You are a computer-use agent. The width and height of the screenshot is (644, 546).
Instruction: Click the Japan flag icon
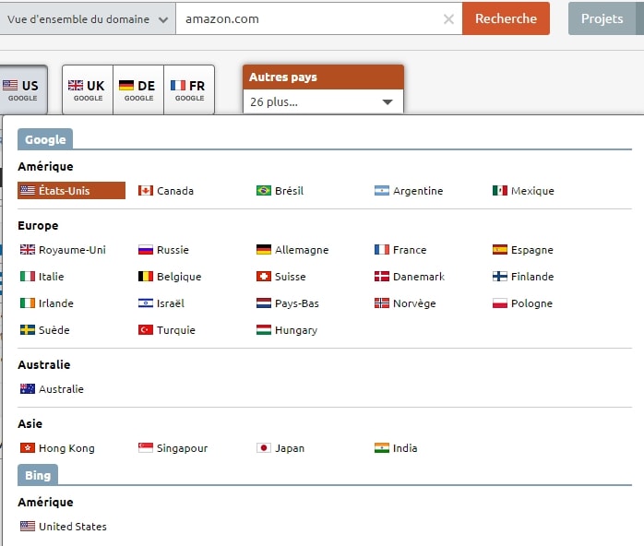pyautogui.click(x=264, y=448)
